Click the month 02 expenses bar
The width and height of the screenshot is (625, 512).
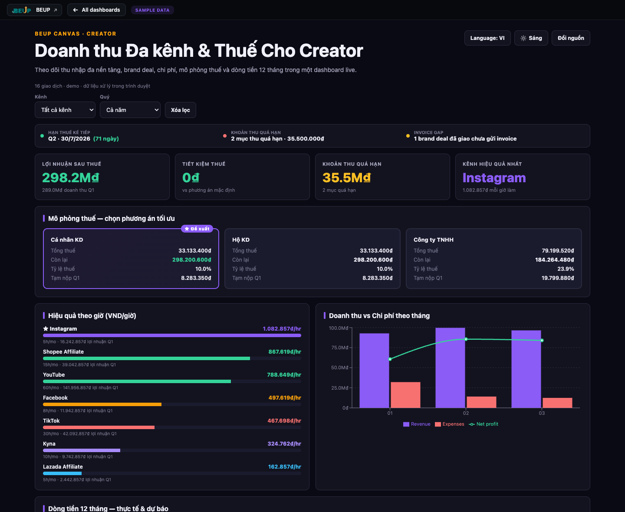(x=481, y=402)
